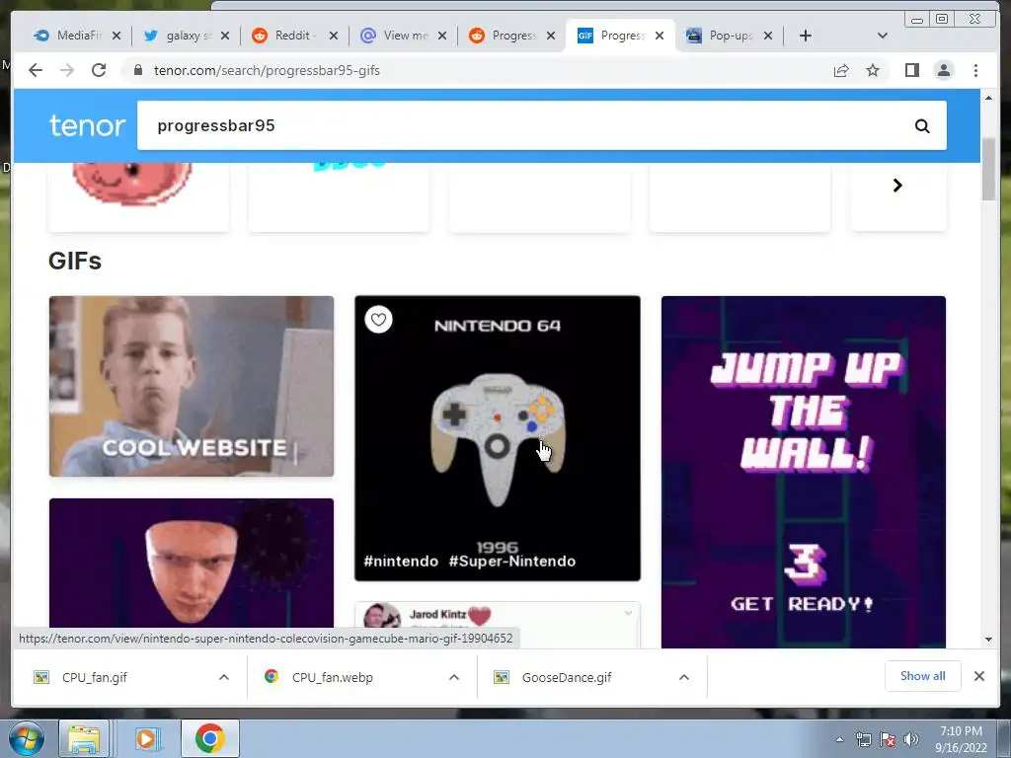
Task: Open the Action Center flag icon
Action: coord(888,739)
